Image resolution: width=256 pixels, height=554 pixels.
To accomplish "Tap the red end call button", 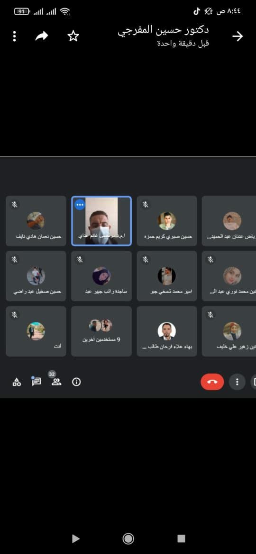I will click(x=212, y=382).
